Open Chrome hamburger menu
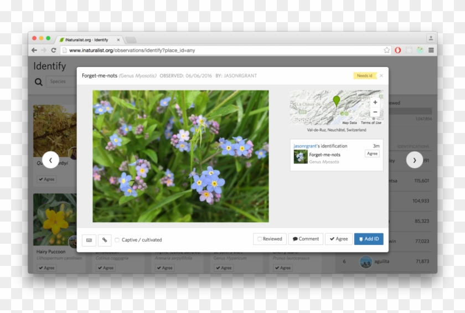This screenshot has width=465, height=313. (431, 50)
